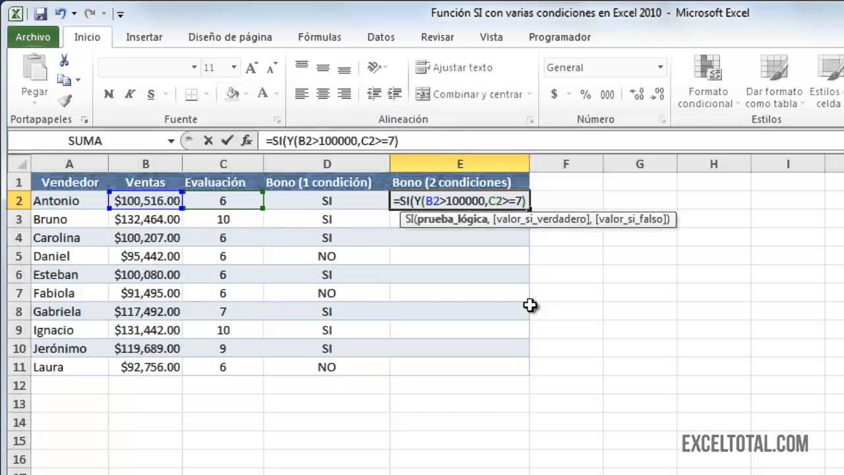Click the Save icon in quick access toolbar
The image size is (844, 475).
click(40, 13)
